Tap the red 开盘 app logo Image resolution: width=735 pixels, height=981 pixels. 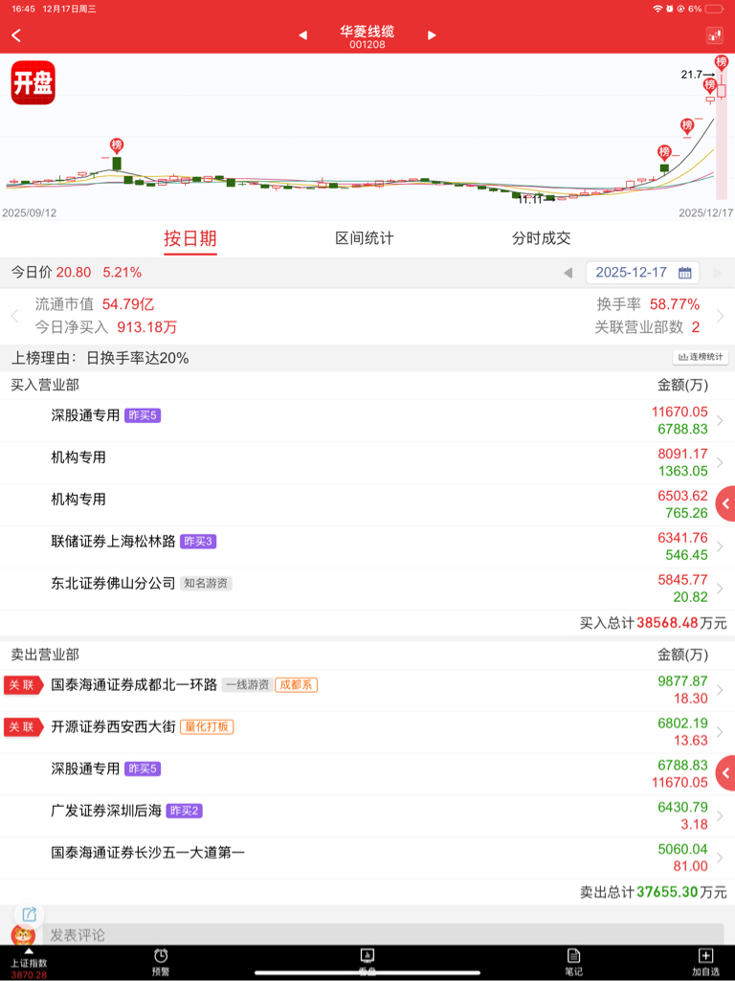point(33,82)
